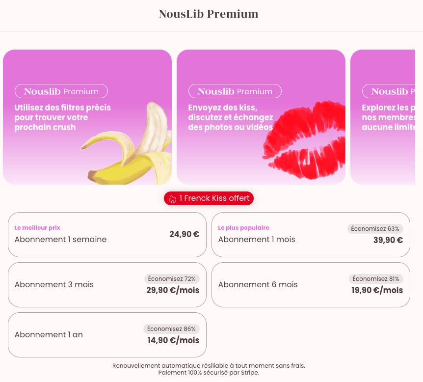This screenshot has height=382, width=423.
Task: Click the 'Le plus populaire' label
Action: pyautogui.click(x=243, y=228)
